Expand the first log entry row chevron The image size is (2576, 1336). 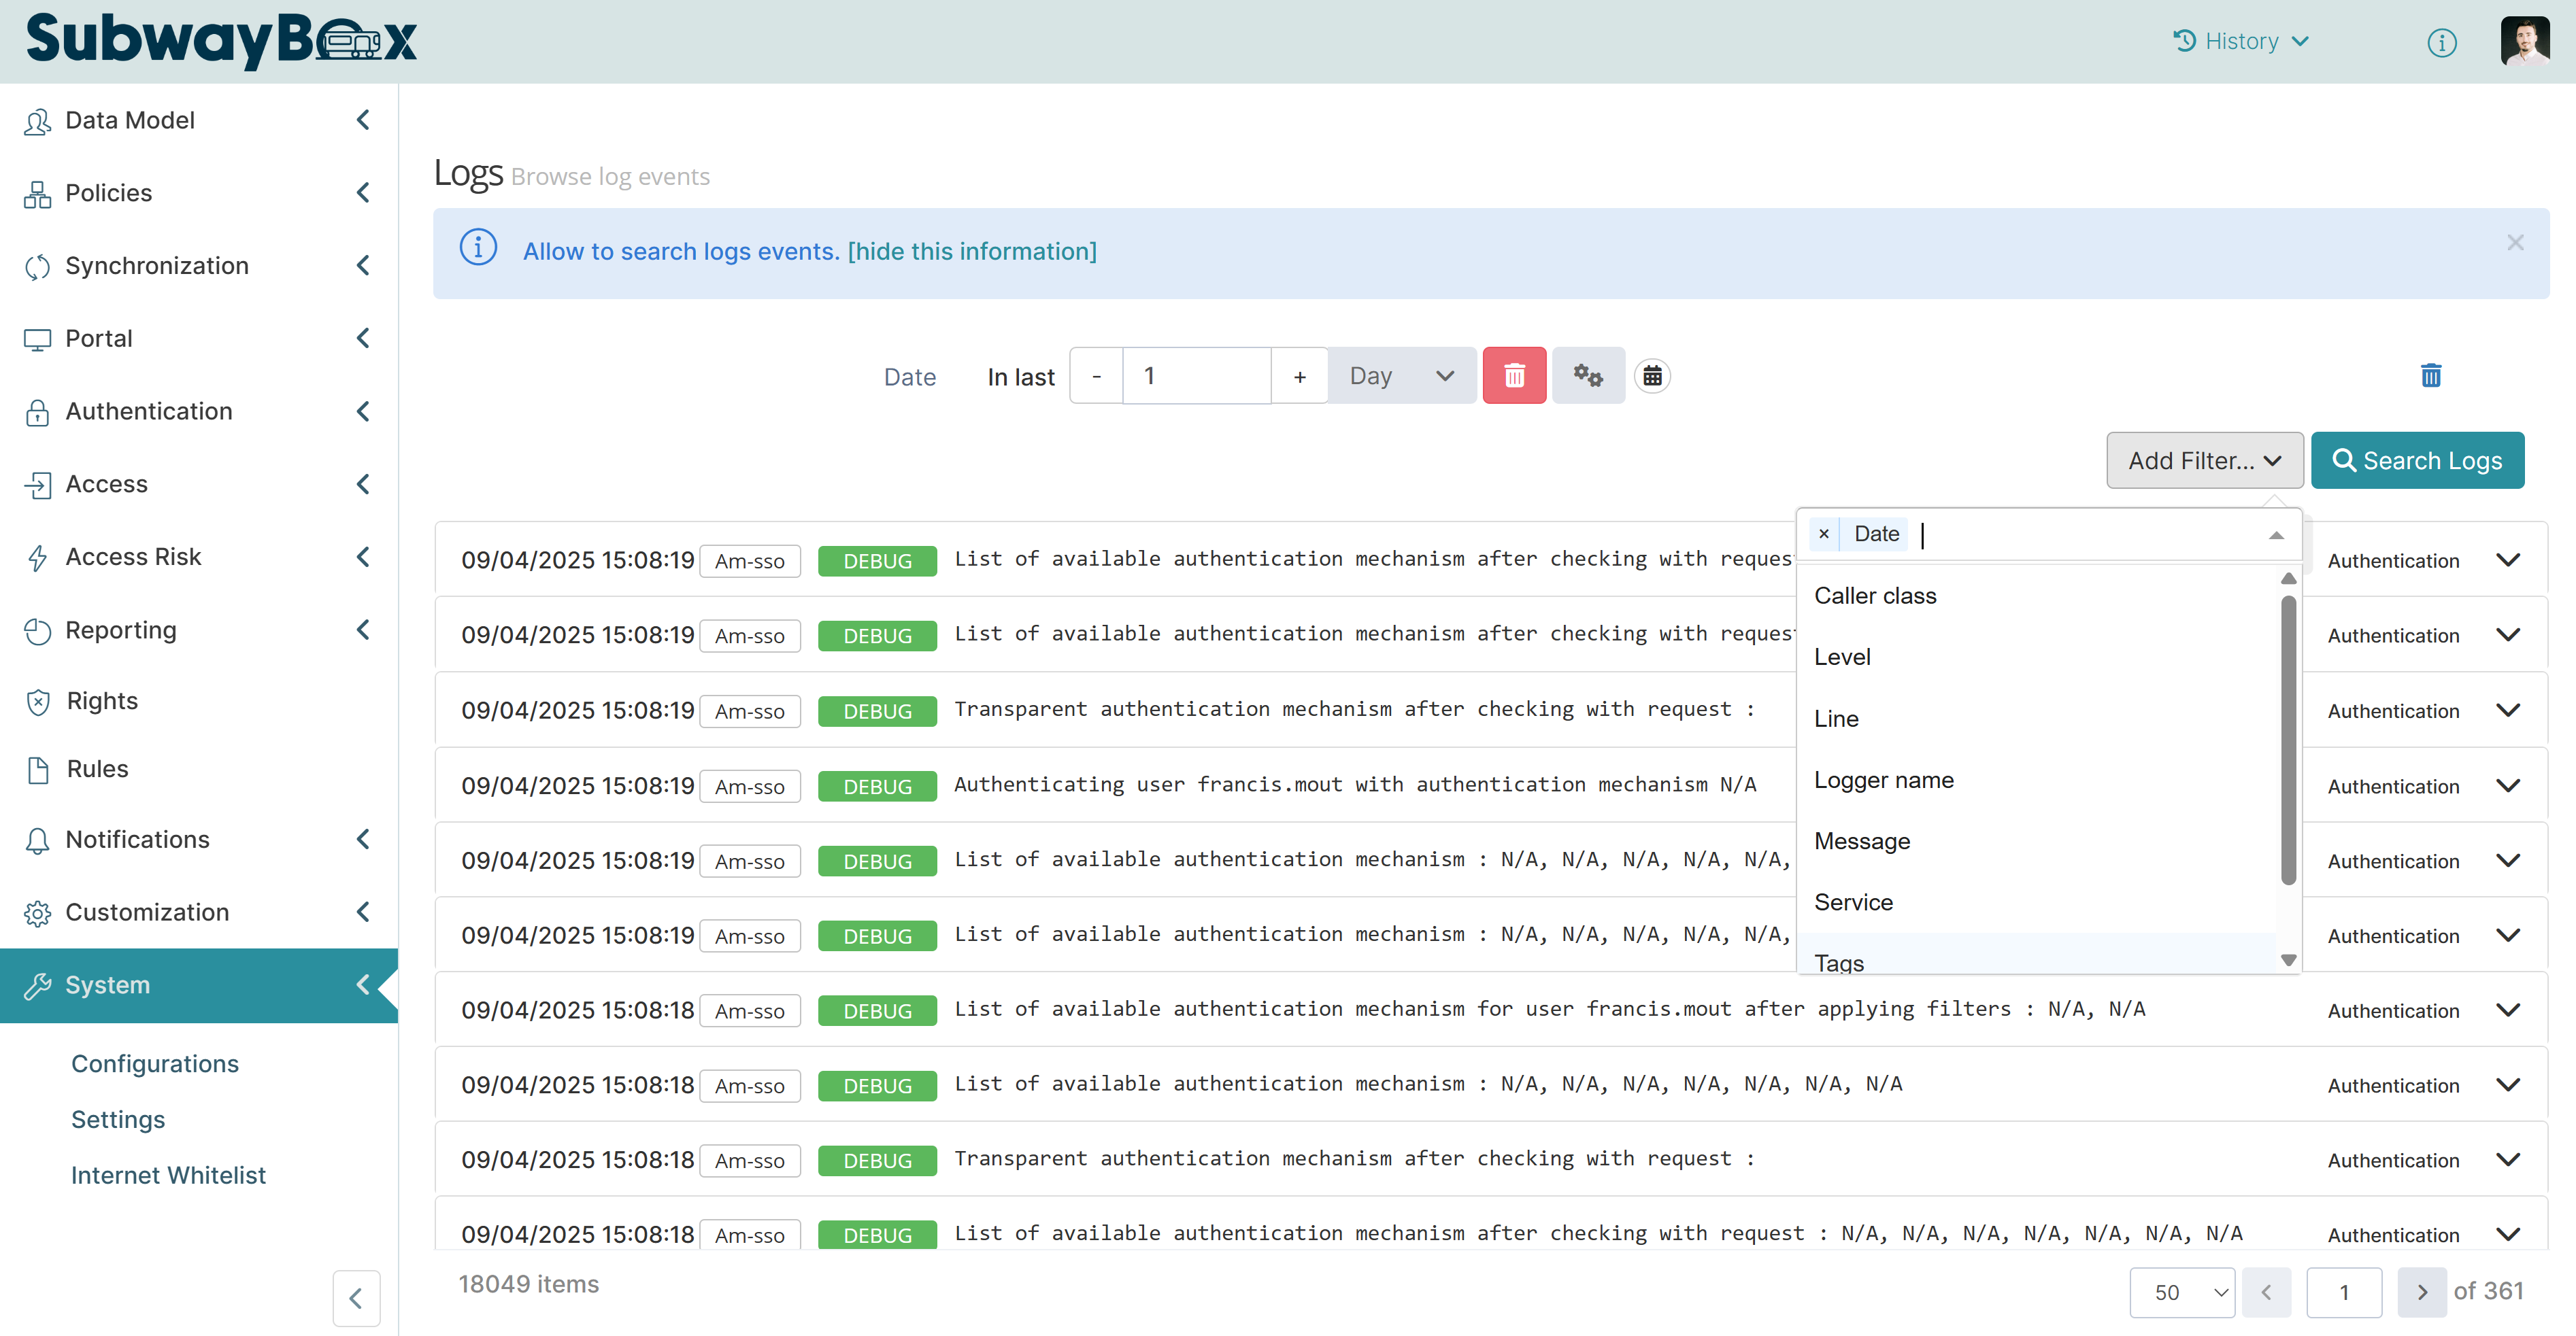(x=2507, y=560)
